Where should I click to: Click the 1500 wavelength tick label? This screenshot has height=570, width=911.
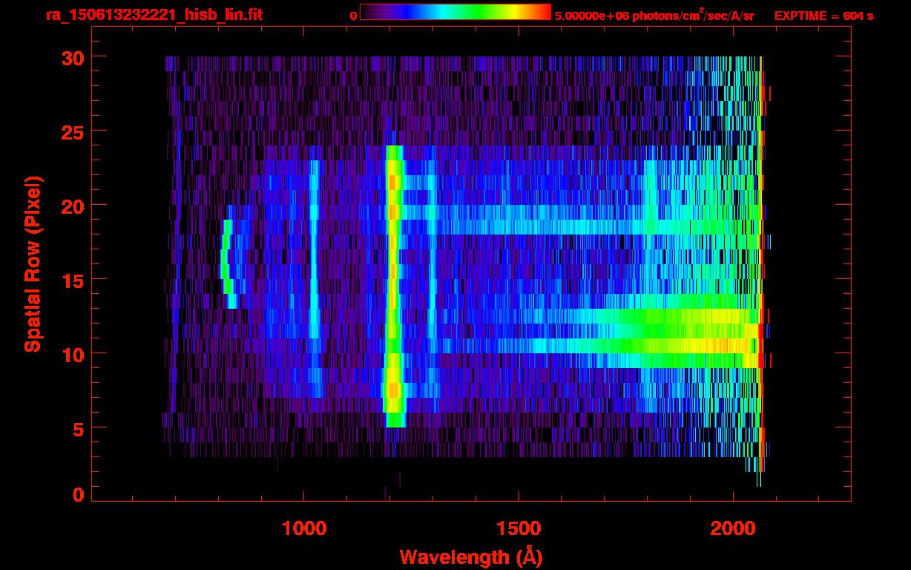pos(518,528)
